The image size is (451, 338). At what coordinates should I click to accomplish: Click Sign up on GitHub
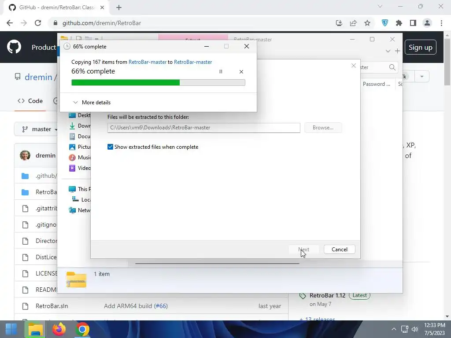(x=421, y=47)
